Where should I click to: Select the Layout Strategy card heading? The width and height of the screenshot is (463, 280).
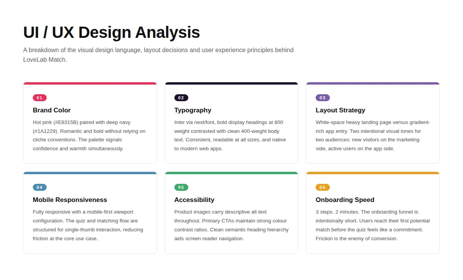[340, 110]
